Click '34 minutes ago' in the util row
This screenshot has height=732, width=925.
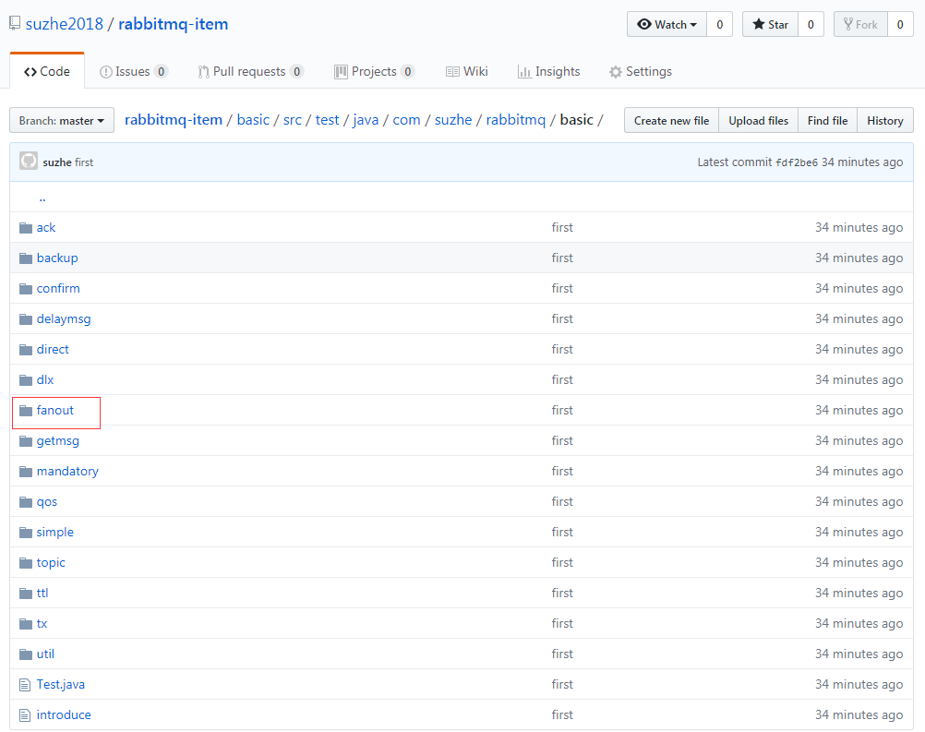pyautogui.click(x=859, y=654)
